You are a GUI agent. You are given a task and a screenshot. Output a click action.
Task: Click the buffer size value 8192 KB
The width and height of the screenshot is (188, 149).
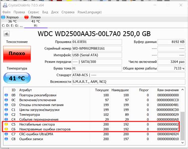[x=171, y=42]
